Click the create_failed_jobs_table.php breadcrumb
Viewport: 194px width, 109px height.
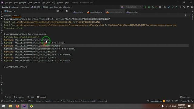[51, 7]
